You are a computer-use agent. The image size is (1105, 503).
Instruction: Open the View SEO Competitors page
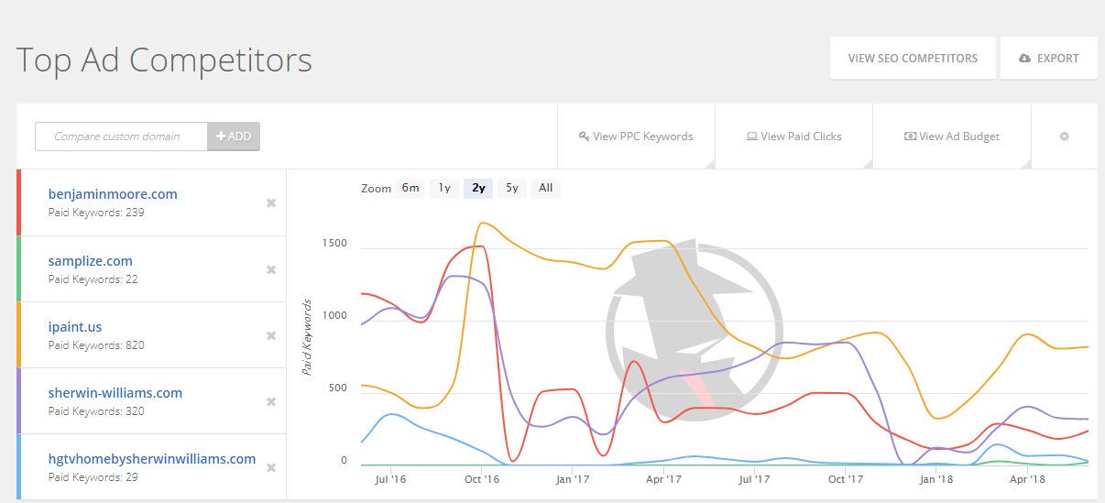[x=913, y=58]
